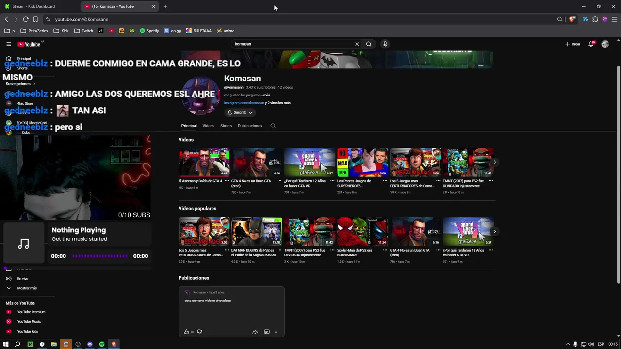Like the 'esta semana videon chavaless' post

pyautogui.click(x=186, y=332)
